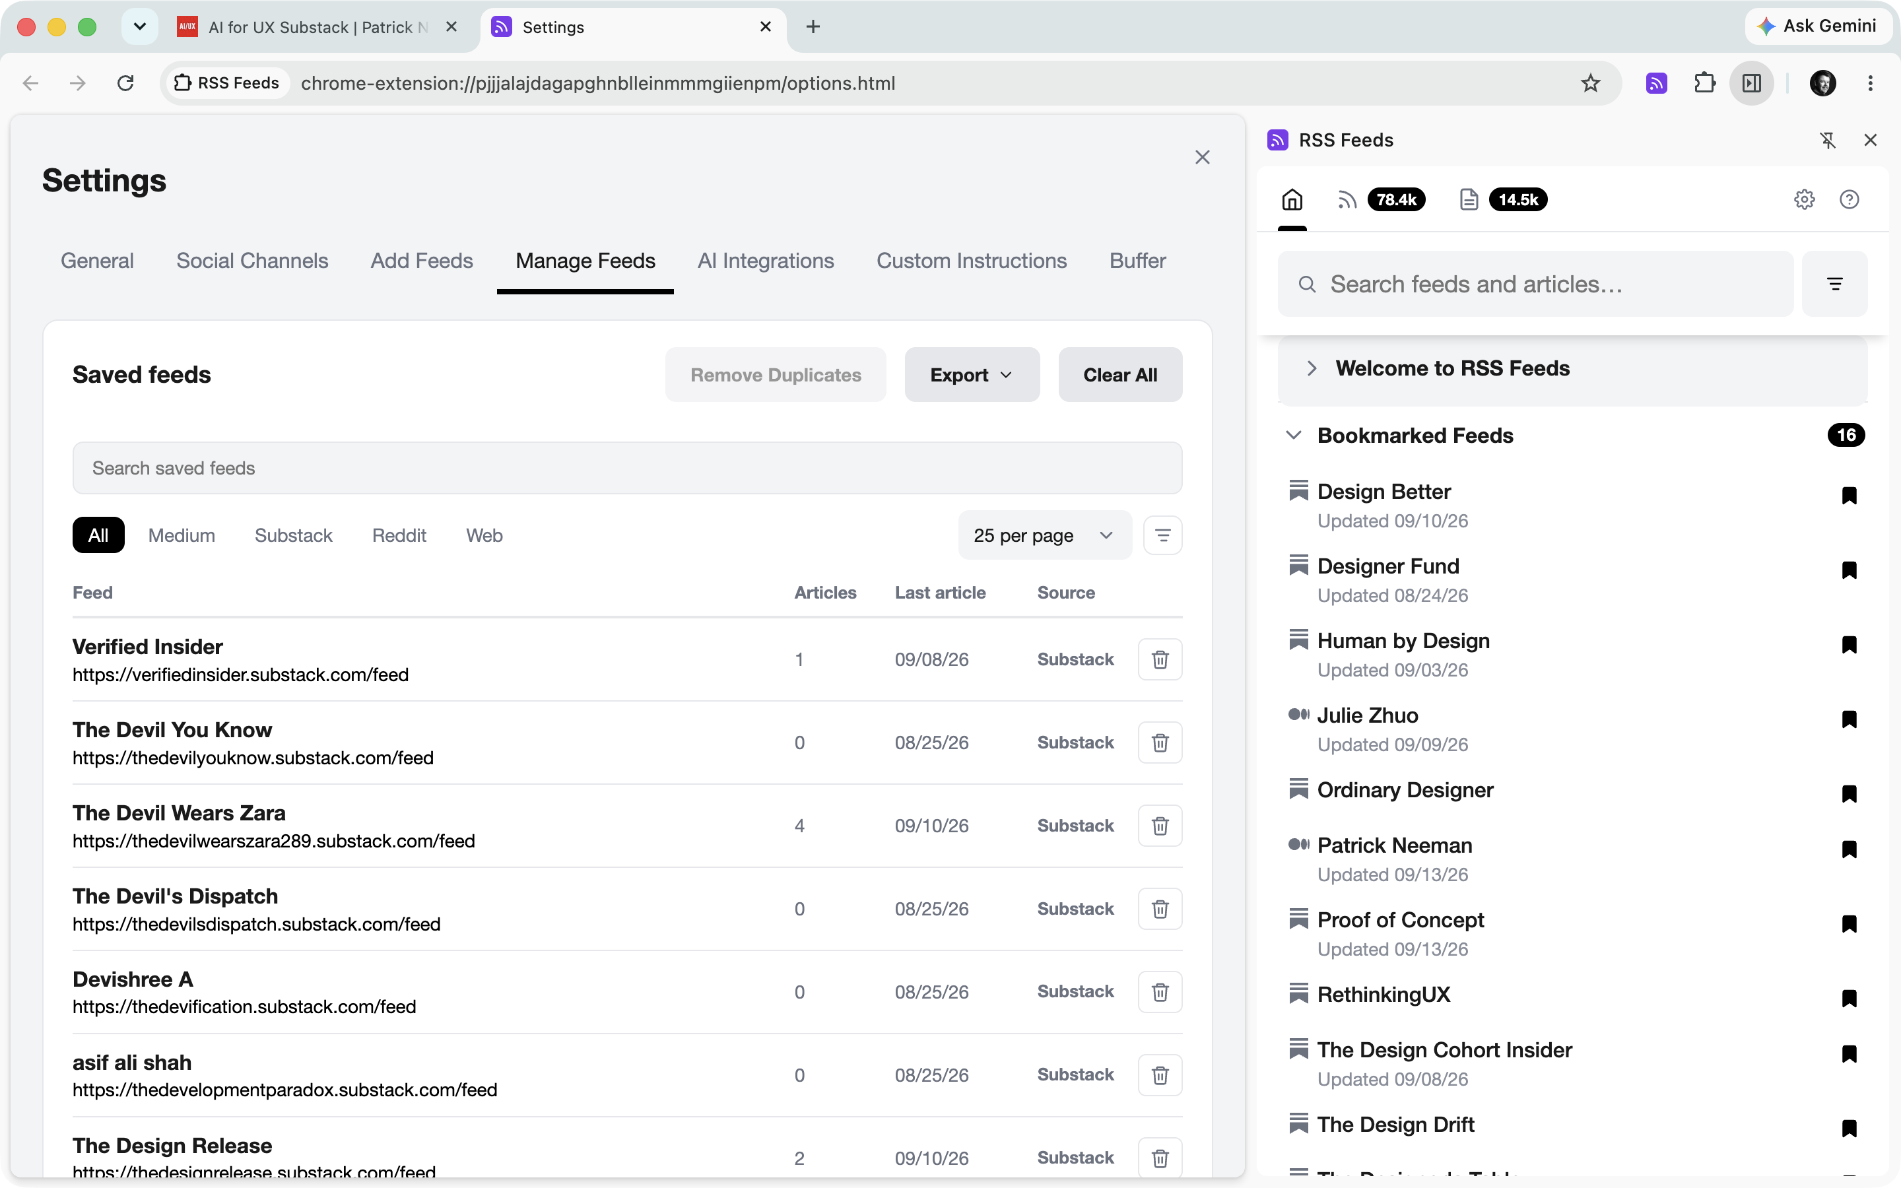Viewport: 1901px width, 1188px height.
Task: Click the RSS Feeds extension toolbar icon
Action: [1657, 83]
